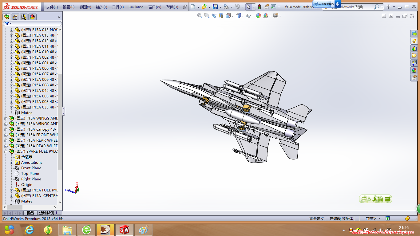Image resolution: width=420 pixels, height=236 pixels.
Task: Click the View Settings monitor icon
Action: coord(275,16)
